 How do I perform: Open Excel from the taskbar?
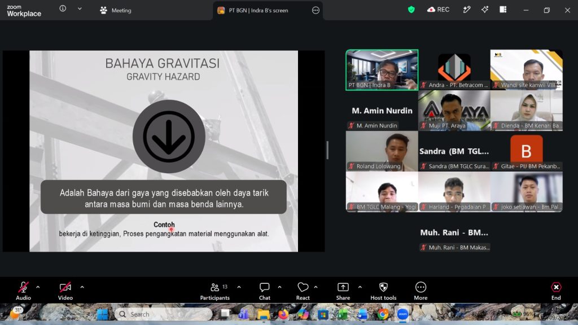coord(343,314)
